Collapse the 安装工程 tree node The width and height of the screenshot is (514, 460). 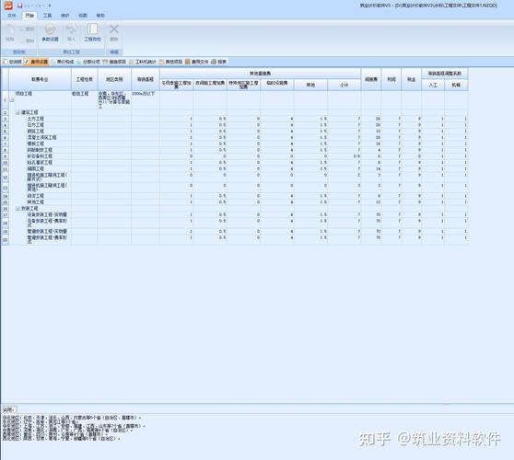[18, 209]
